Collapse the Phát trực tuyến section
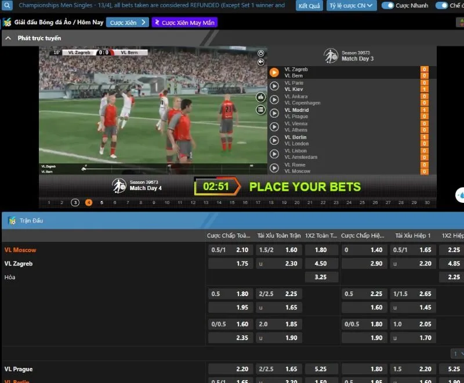Screen dimensions: 464x383 click(x=8, y=38)
